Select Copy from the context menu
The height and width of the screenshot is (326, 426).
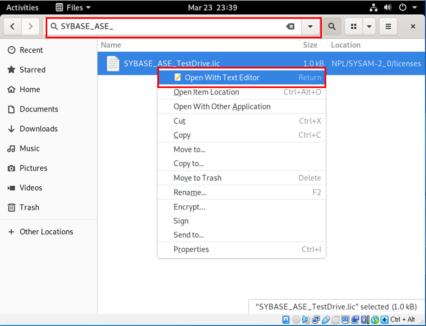tap(242, 135)
